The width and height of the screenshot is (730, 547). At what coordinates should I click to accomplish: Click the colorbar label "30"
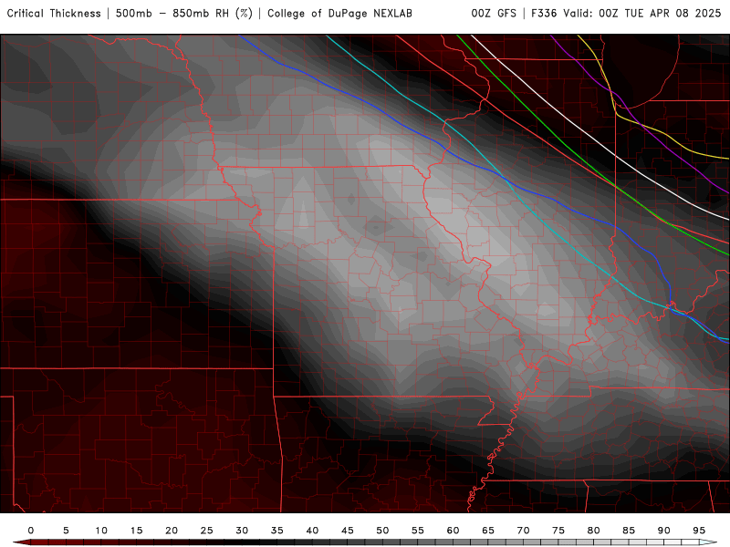click(242, 531)
